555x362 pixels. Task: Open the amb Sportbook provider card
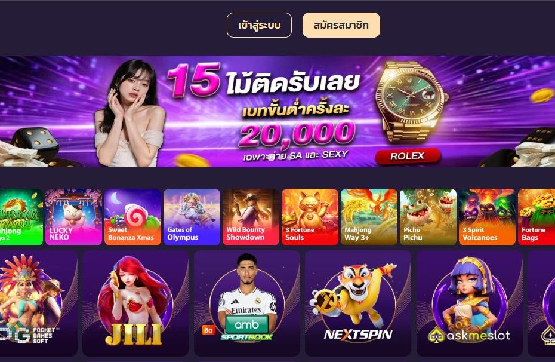click(x=247, y=303)
